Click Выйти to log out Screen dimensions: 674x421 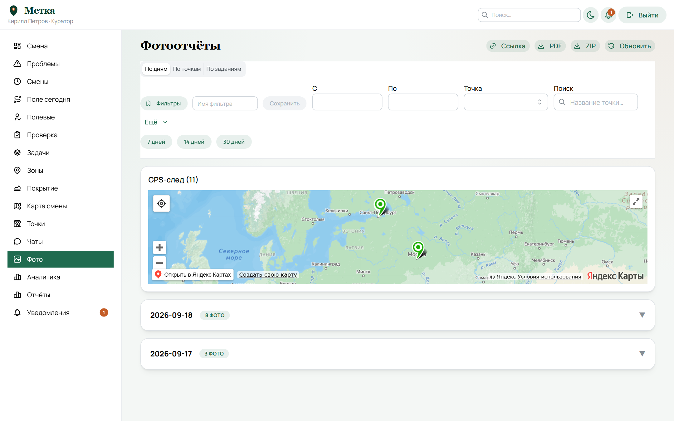[x=642, y=15]
